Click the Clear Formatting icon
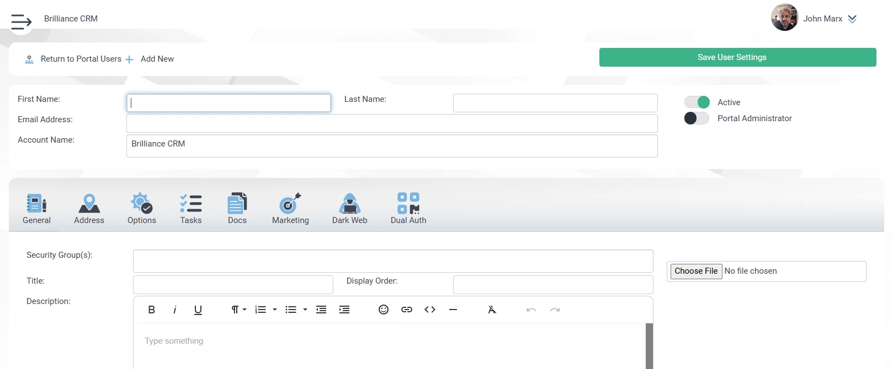Image resolution: width=893 pixels, height=369 pixels. pyautogui.click(x=492, y=310)
